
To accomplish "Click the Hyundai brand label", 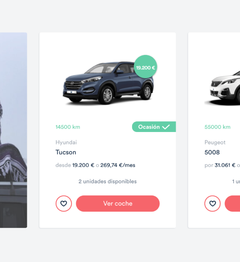I will 66,143.
